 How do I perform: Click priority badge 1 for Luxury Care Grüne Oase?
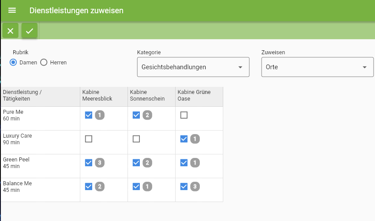(195, 139)
